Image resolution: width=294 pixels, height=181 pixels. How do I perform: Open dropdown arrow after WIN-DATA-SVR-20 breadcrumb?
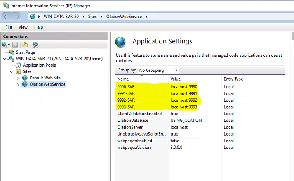(84, 17)
